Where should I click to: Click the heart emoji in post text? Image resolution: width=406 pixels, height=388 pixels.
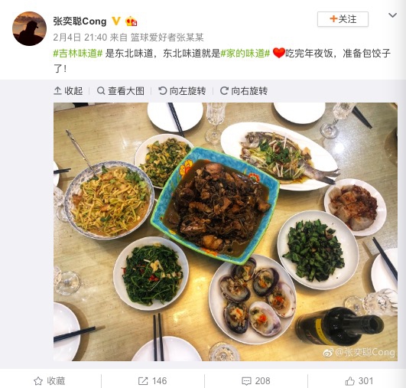point(279,53)
